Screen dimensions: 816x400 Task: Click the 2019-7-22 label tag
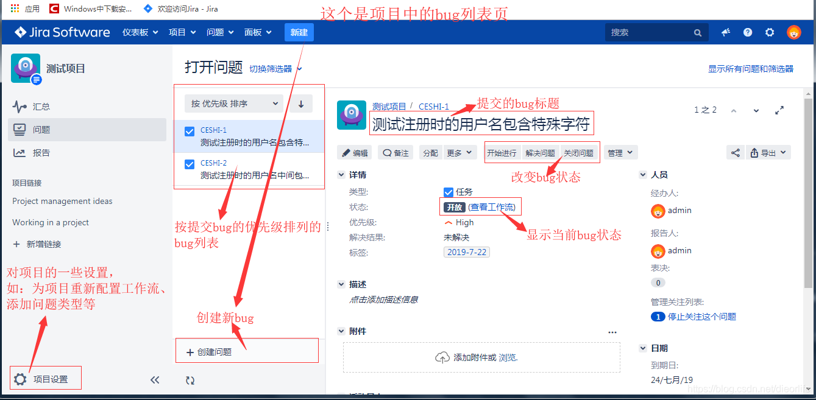coord(467,252)
